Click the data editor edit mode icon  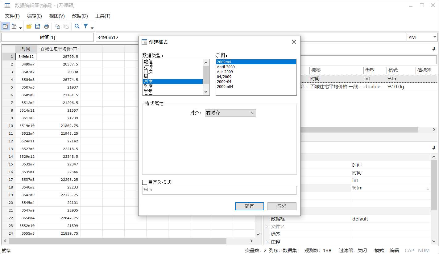coord(6,26)
